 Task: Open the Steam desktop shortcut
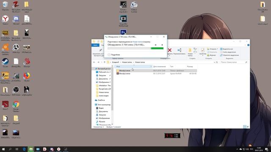point(6,62)
